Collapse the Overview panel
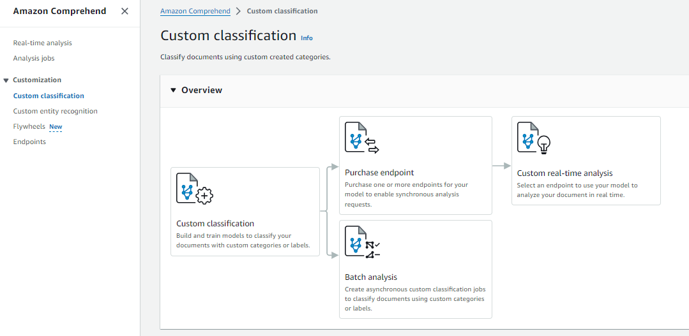 (x=173, y=91)
